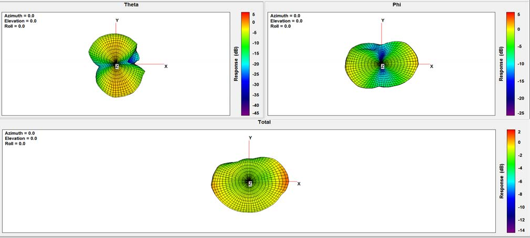Click the Roll = 0.0 text in Theta plot
Viewport: 530px width, 238px height.
[x=15, y=26]
